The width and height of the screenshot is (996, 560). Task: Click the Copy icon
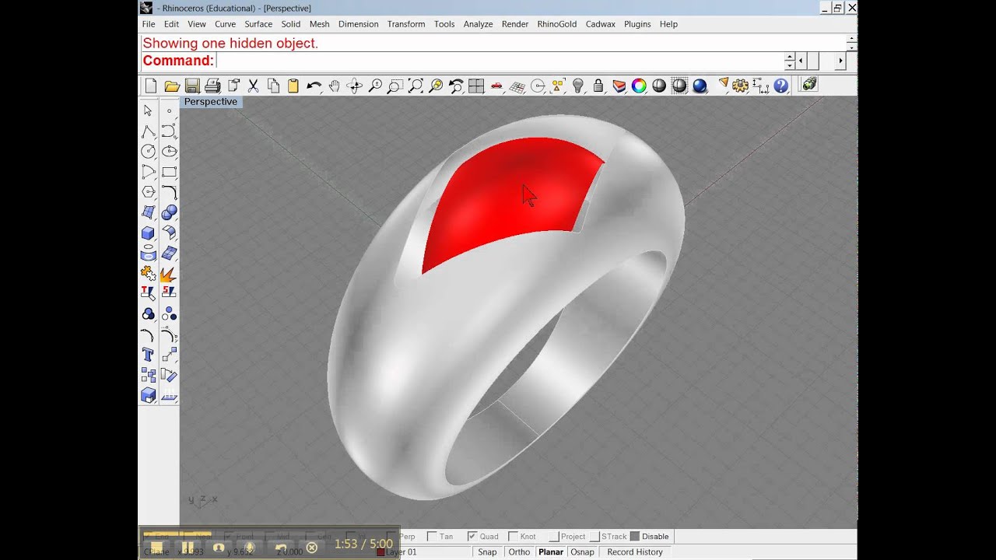273,86
